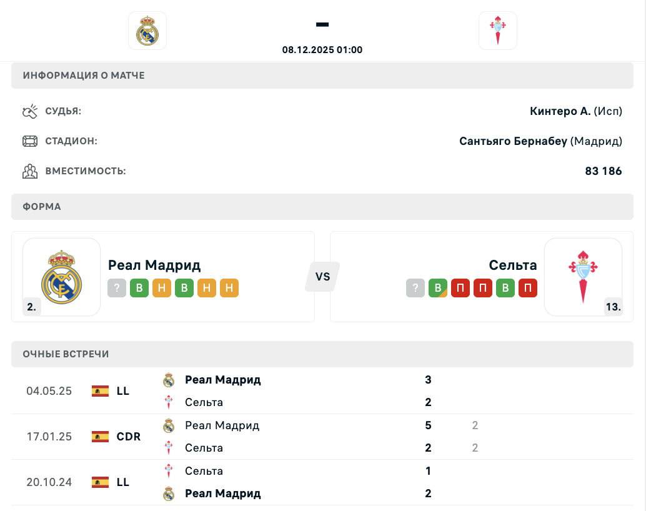Click Real Madrid crest in match header

(x=147, y=30)
